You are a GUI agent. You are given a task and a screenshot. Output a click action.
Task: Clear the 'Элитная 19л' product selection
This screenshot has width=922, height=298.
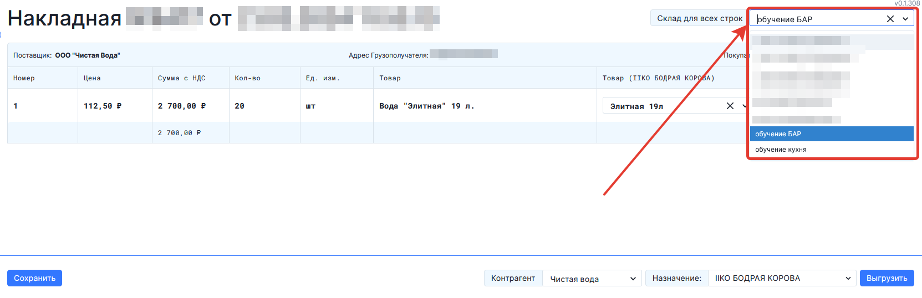(x=730, y=106)
